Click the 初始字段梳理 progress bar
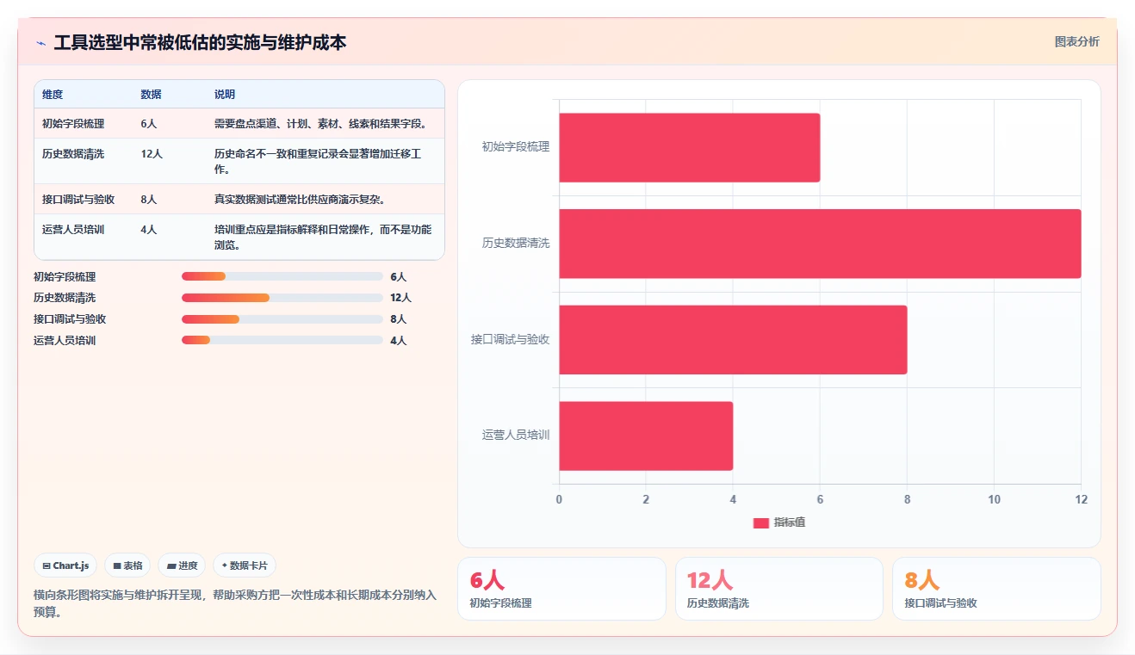1135x655 pixels. [282, 276]
